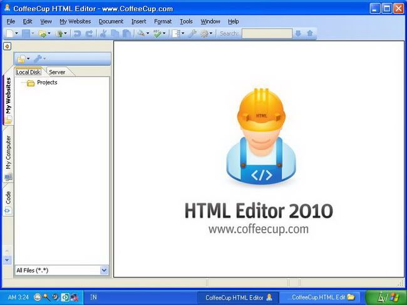The height and width of the screenshot is (305, 407).
Task: Select the My Computer vertical tab
Action: (x=8, y=157)
